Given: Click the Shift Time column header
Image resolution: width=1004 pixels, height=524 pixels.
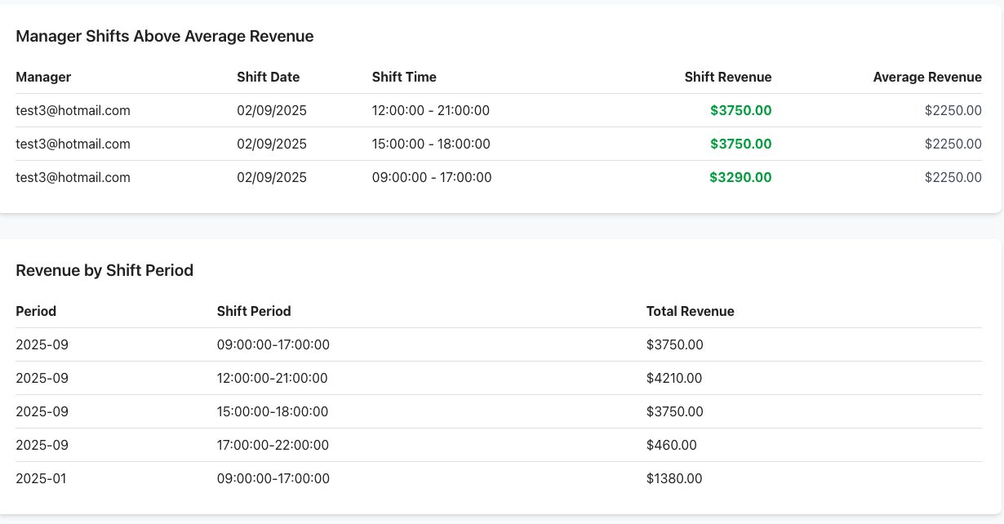Looking at the screenshot, I should [x=404, y=77].
